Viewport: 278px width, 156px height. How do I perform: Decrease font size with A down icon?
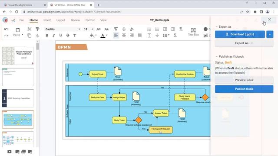106,29
